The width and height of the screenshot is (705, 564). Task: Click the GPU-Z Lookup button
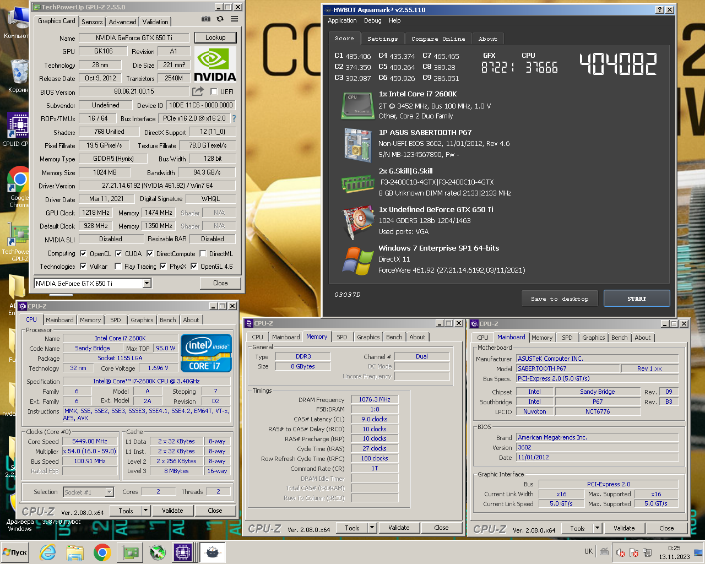[215, 37]
